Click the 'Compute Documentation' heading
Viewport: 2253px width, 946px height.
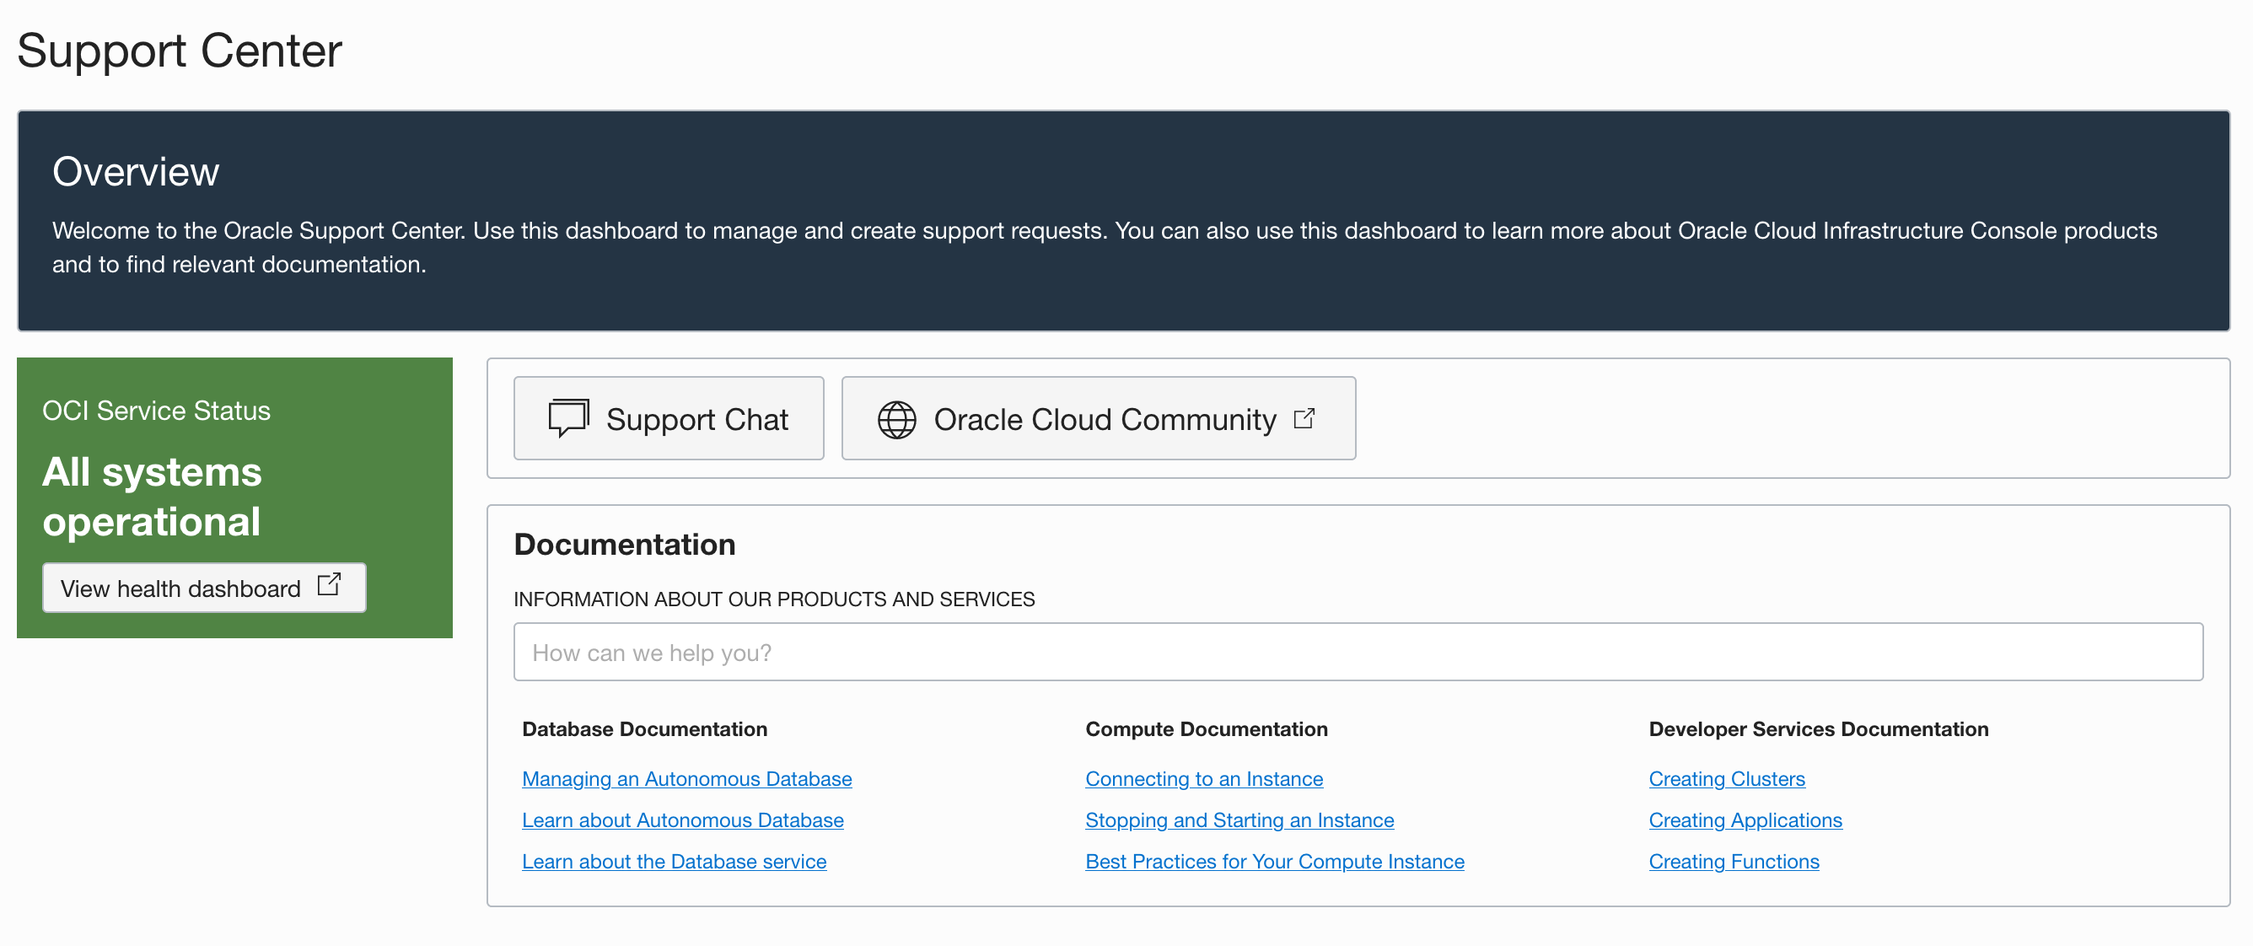click(x=1206, y=729)
